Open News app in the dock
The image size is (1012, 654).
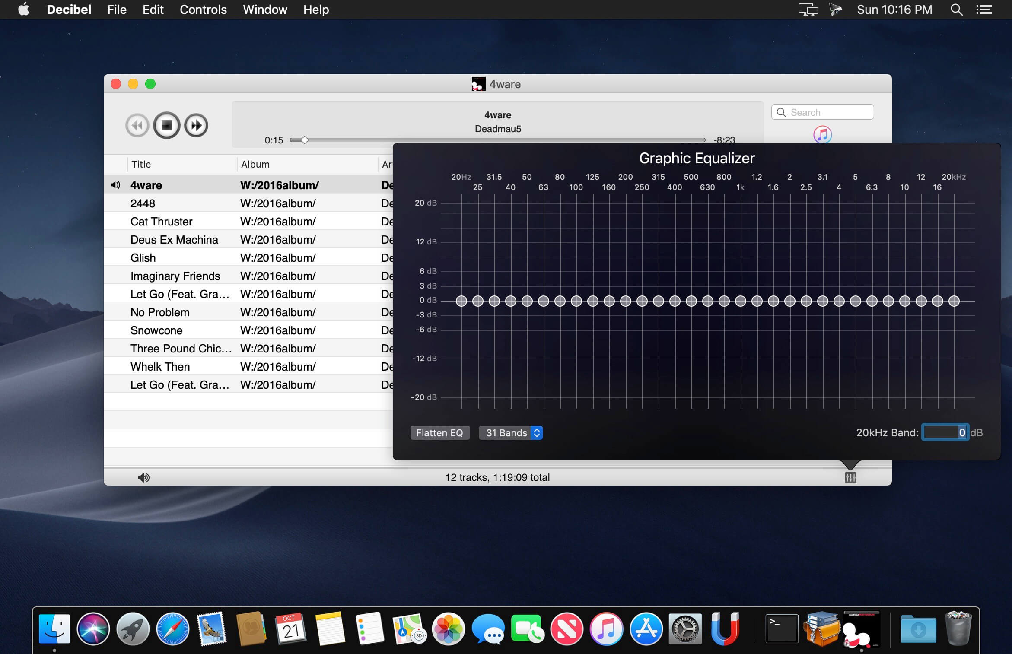tap(567, 629)
